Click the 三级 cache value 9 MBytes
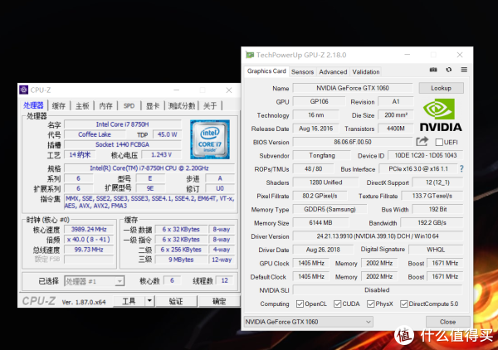The height and width of the screenshot is (350, 498). (x=181, y=260)
